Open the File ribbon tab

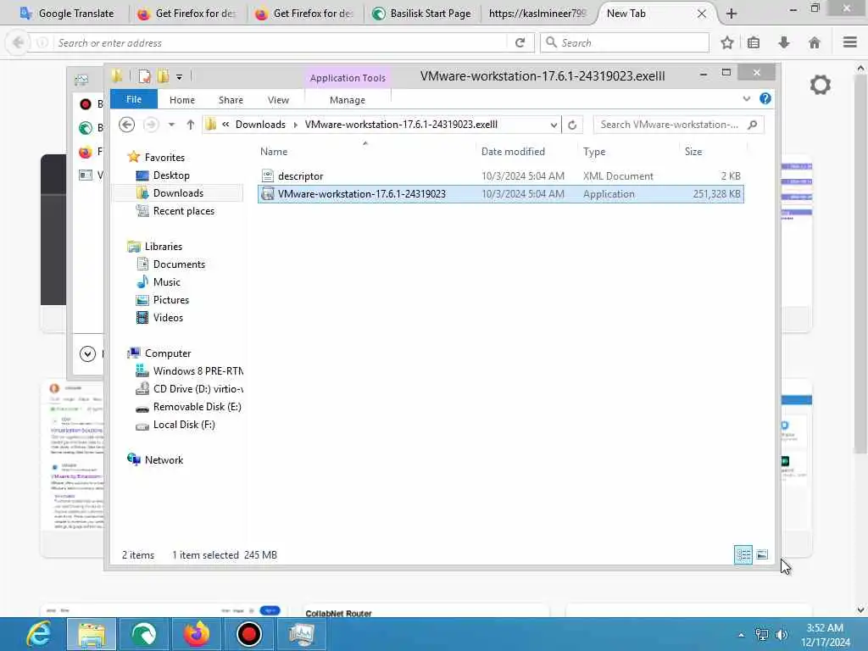point(134,100)
